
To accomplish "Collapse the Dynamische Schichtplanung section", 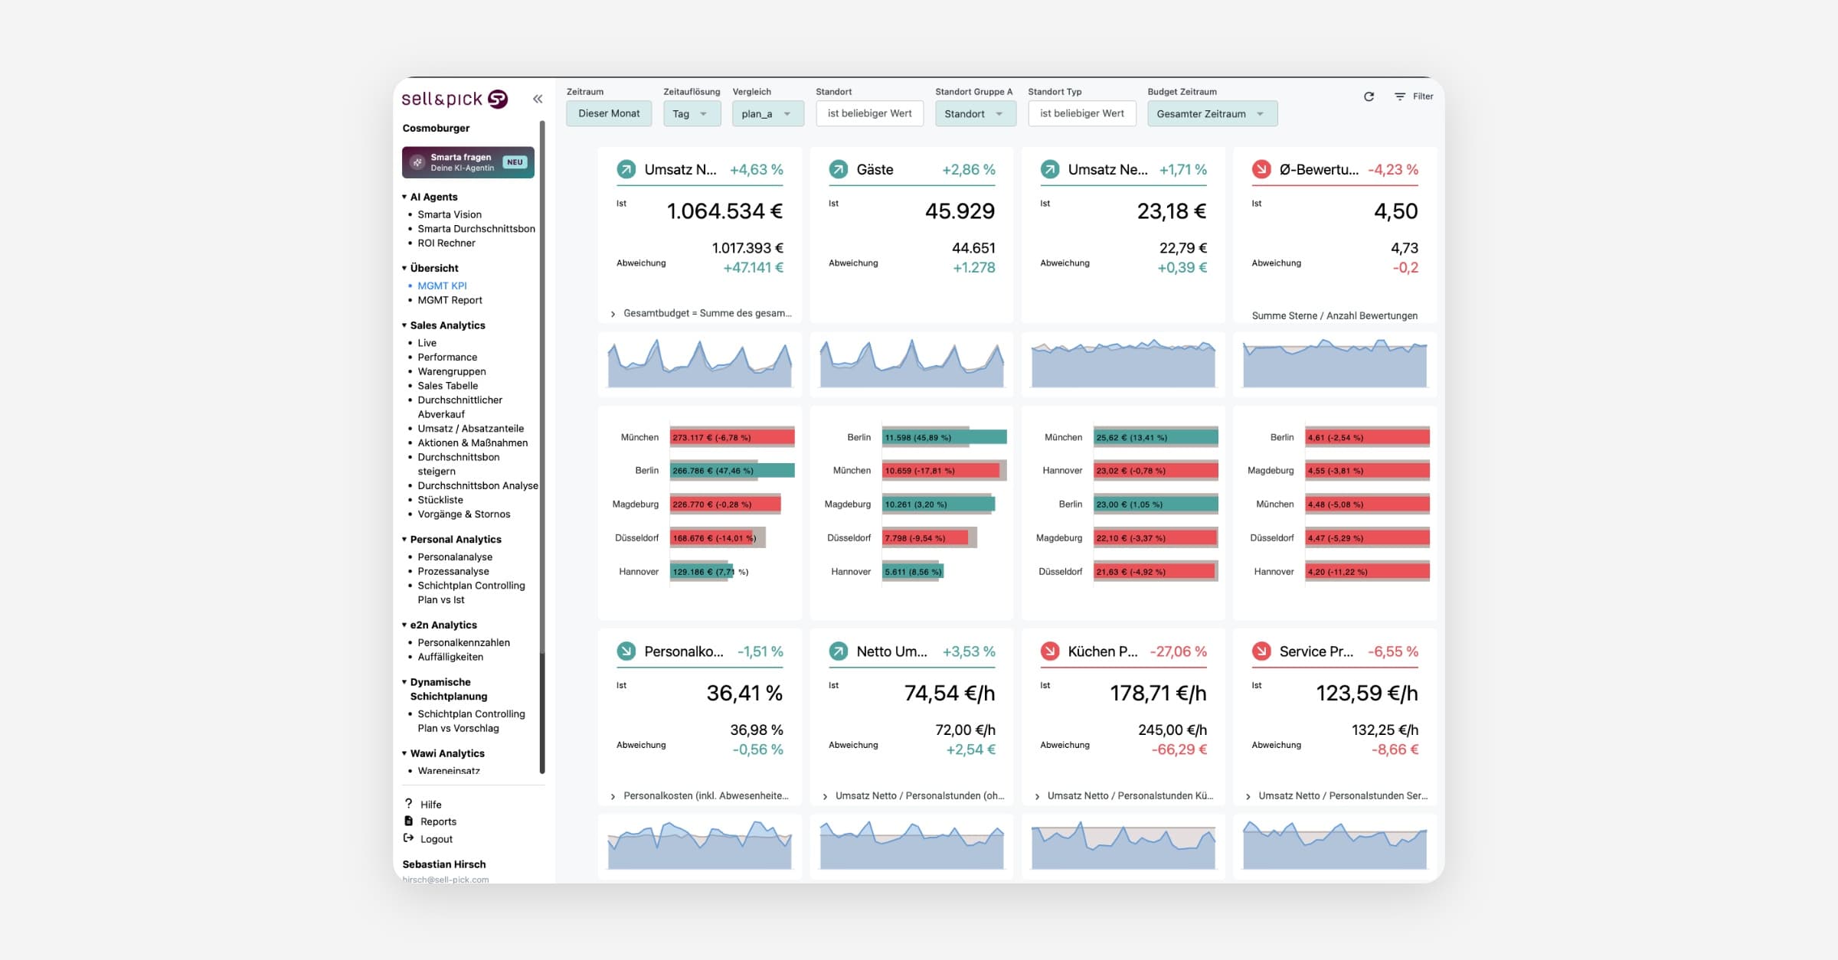I will click(x=404, y=682).
